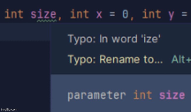Click the word 'parameter' in documentation popup
Viewport: 191px width, 112px height.
coord(97,96)
